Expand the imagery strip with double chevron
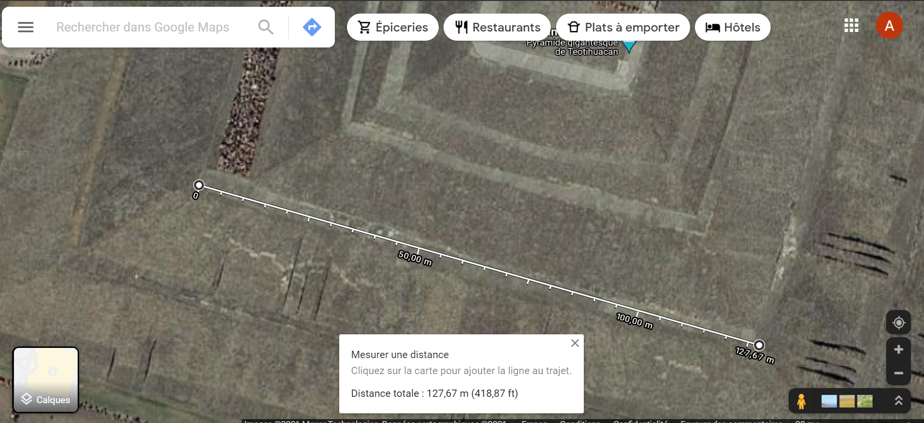The image size is (924, 423). [898, 401]
